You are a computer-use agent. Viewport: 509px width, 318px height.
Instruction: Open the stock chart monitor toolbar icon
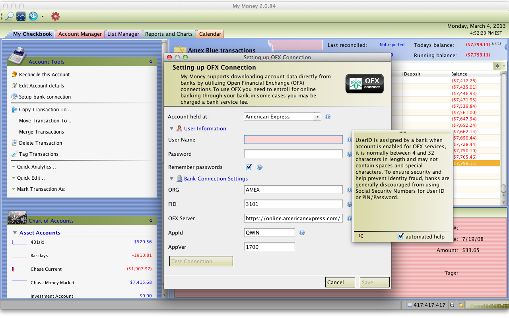(21, 16)
